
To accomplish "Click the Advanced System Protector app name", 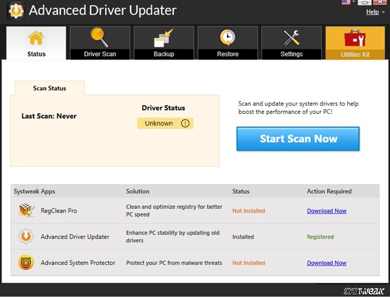I will click(x=78, y=263).
